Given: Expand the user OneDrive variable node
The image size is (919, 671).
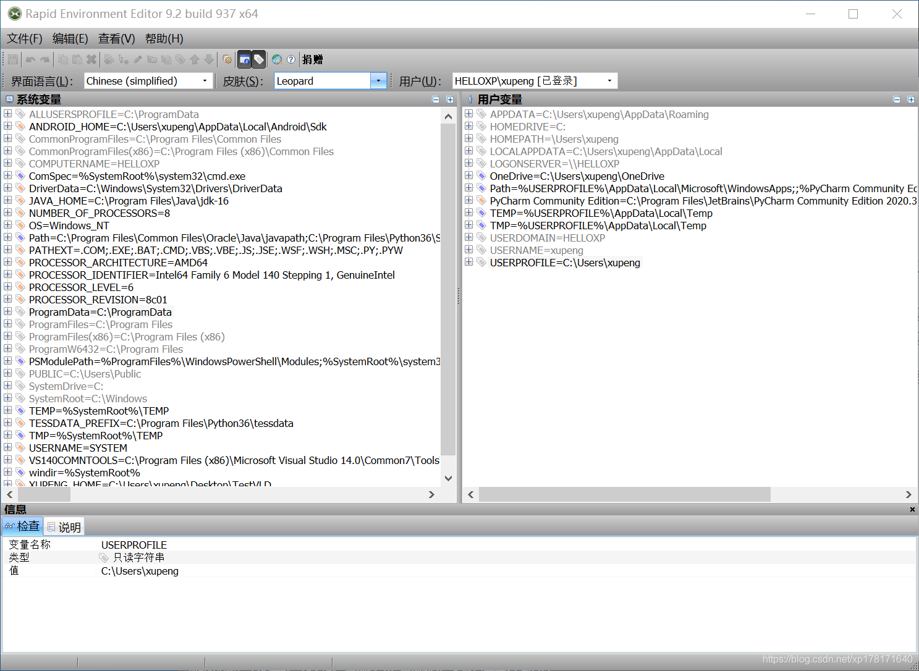Looking at the screenshot, I should [x=469, y=175].
